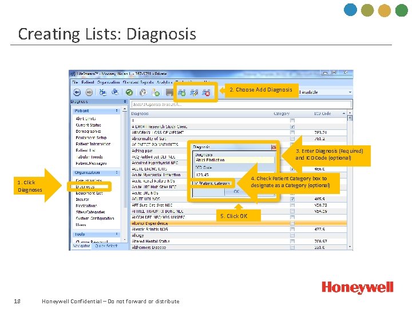The image size is (412, 309).
Task: Click the pin icon in Diagnosis panel header
Action: (x=125, y=101)
